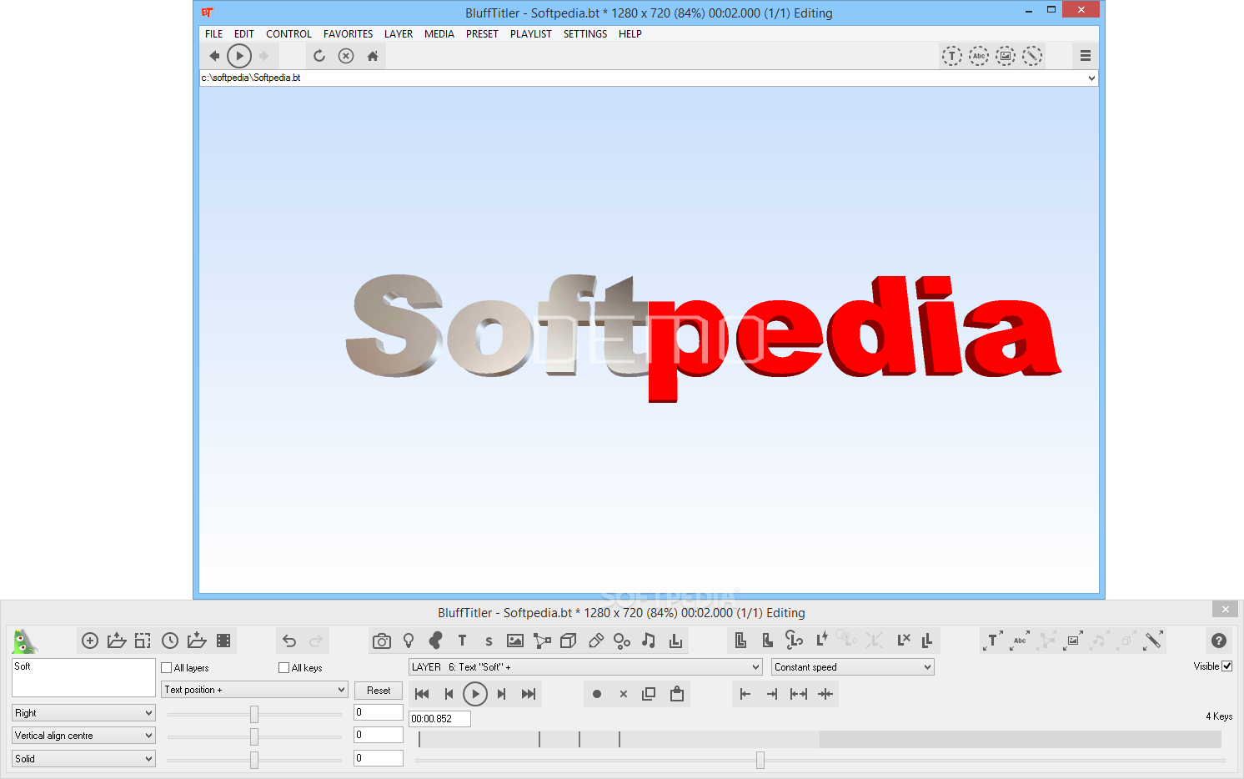The image size is (1244, 779).
Task: Add a text layer with T icon
Action: pos(462,641)
